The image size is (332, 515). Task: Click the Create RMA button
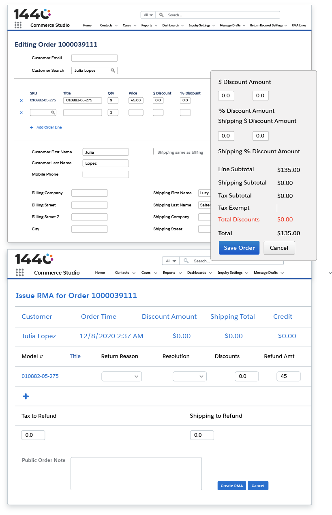point(231,486)
